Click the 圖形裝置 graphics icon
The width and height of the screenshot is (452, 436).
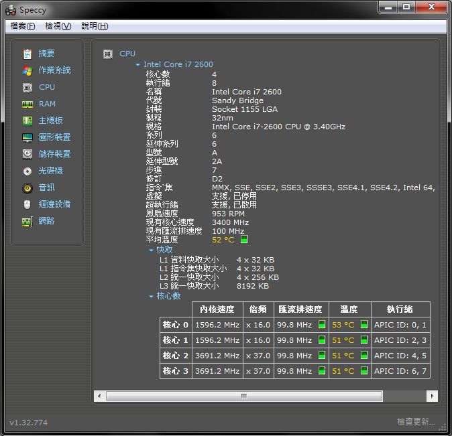(27, 137)
